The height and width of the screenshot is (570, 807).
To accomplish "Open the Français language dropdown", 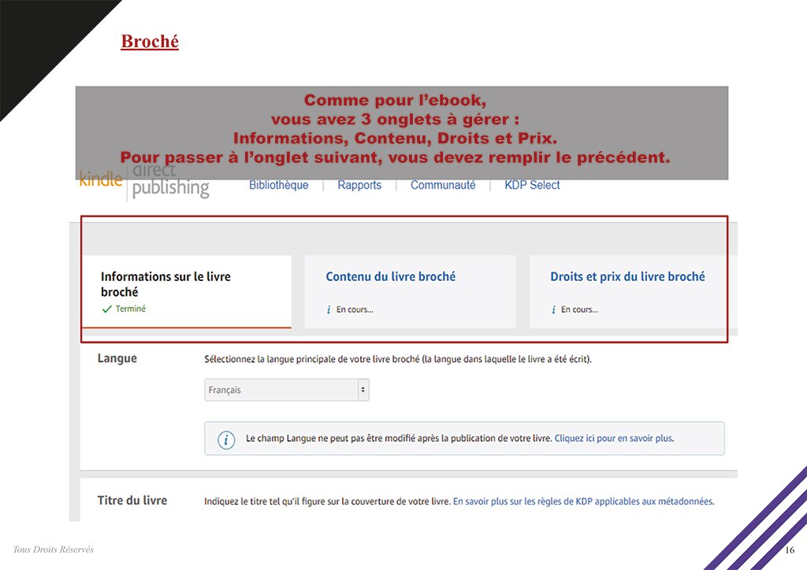I will 286,390.
